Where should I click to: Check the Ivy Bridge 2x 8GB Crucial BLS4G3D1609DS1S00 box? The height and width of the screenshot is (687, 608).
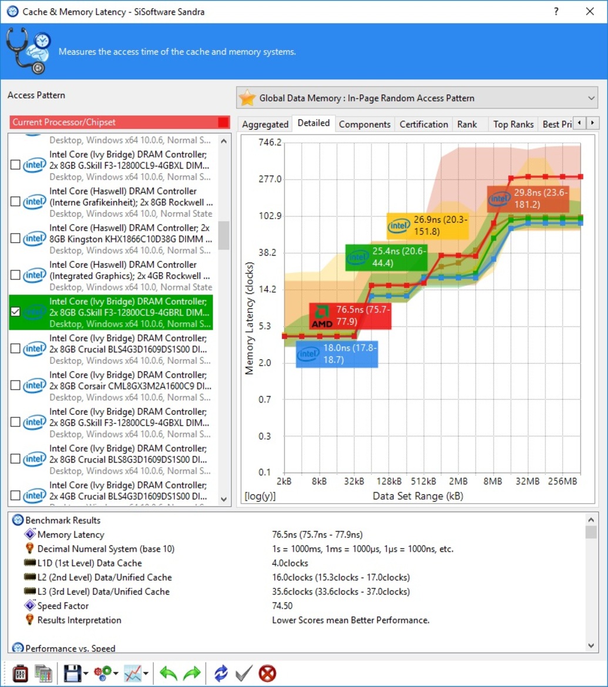[15, 348]
